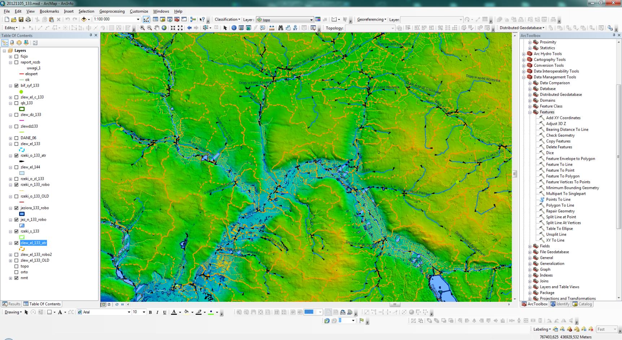Select the Pan hand tool
The image size is (622, 340).
[x=157, y=28]
